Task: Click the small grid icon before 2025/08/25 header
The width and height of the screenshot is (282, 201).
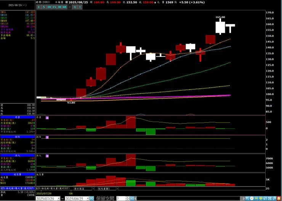Action: (67, 2)
